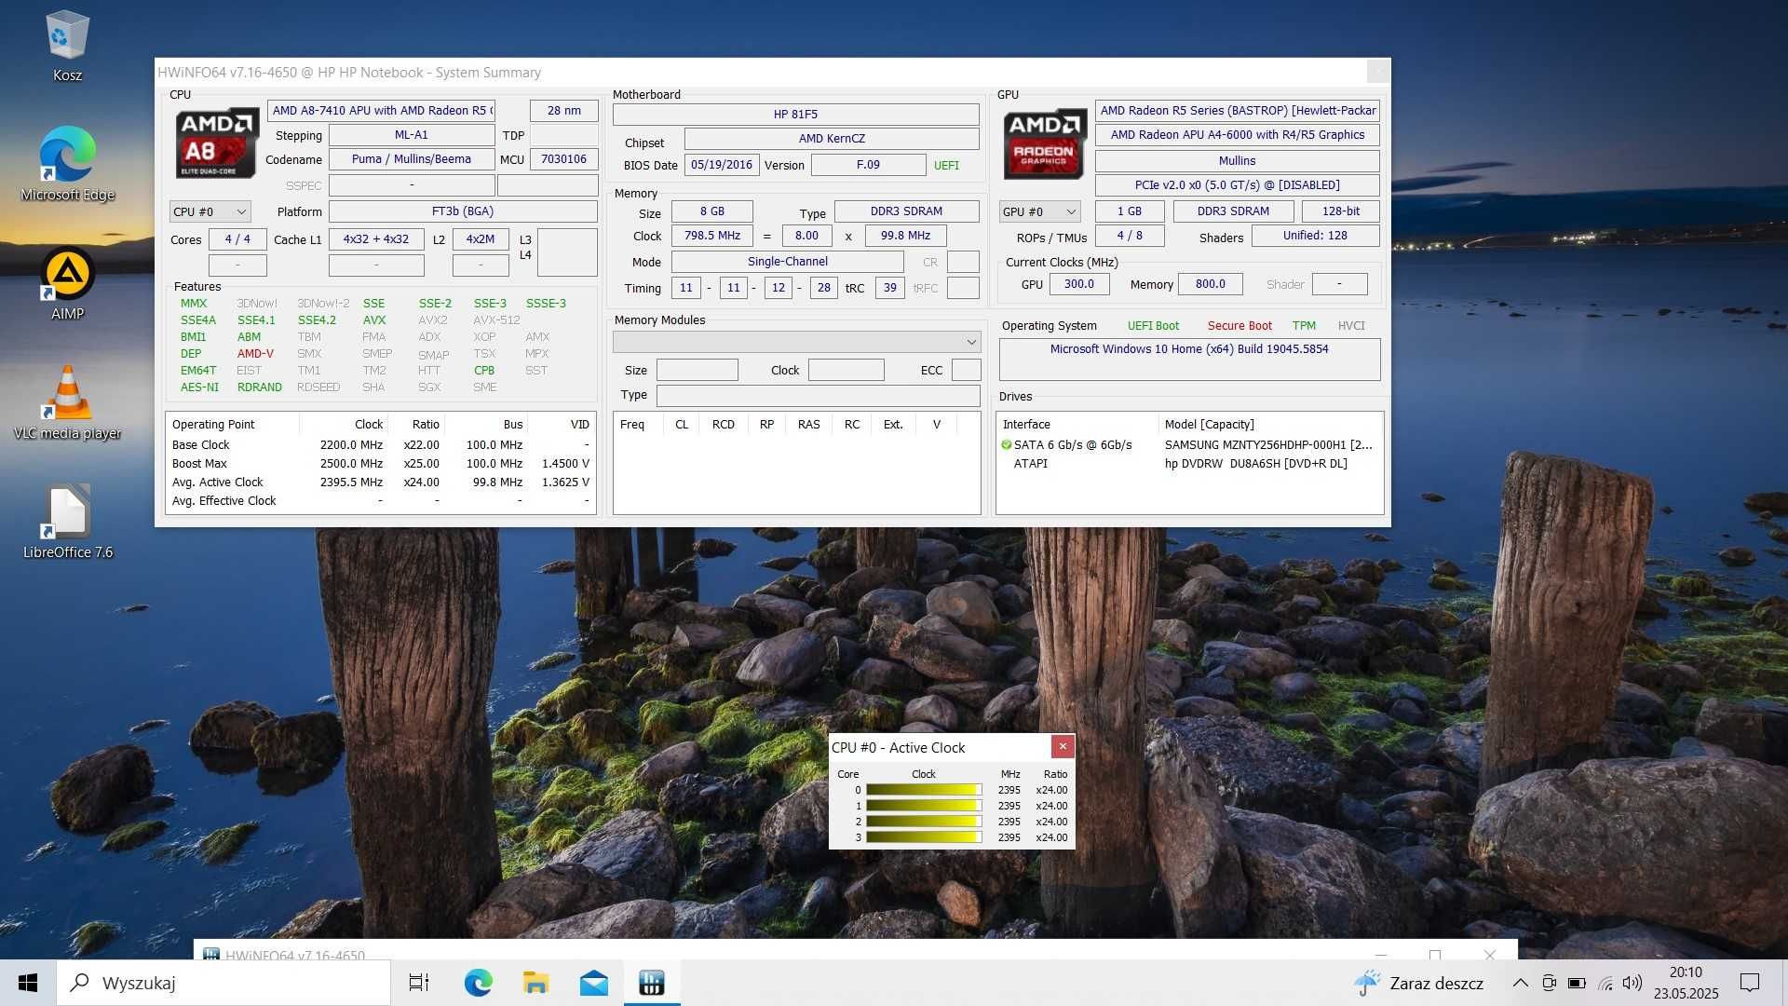Open Task View on the taskbar
The image size is (1788, 1006).
click(419, 983)
